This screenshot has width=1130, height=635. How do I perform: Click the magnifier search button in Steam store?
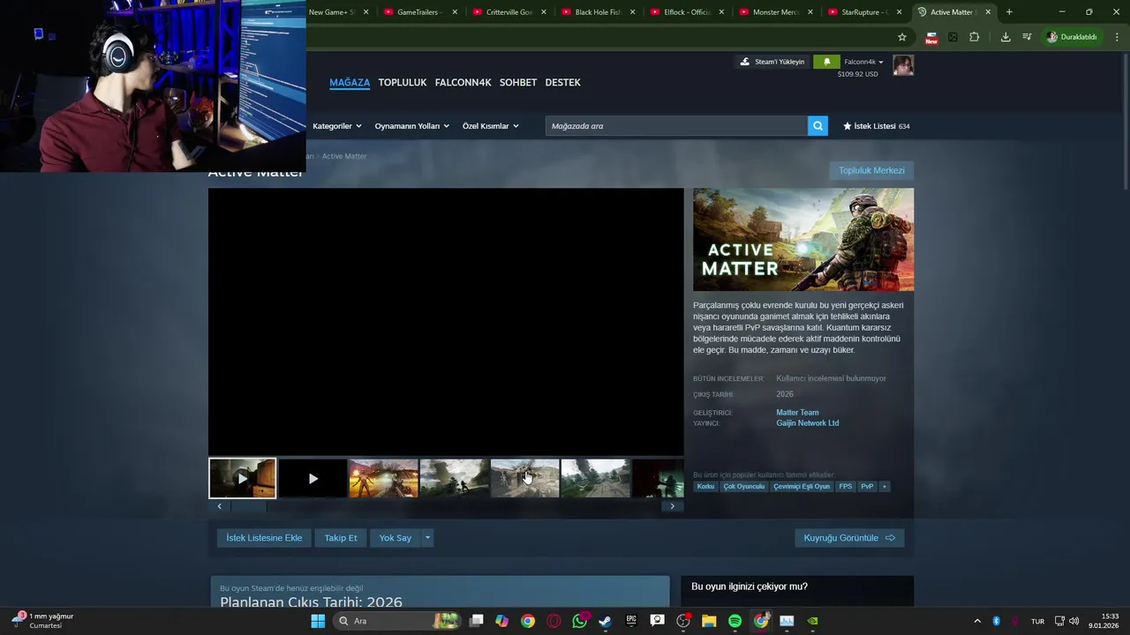pos(818,126)
